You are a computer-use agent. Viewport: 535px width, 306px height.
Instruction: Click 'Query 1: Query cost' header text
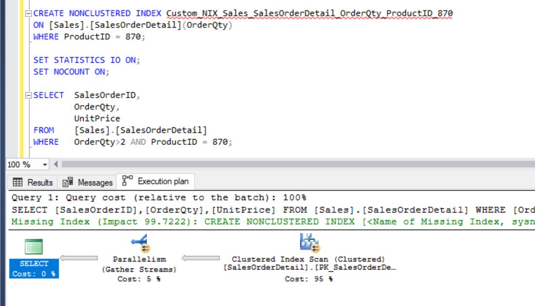pyautogui.click(x=159, y=197)
